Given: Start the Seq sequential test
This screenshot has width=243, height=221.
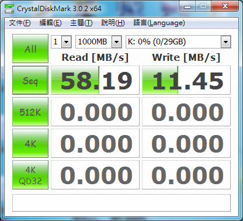Looking at the screenshot, I should [30, 80].
